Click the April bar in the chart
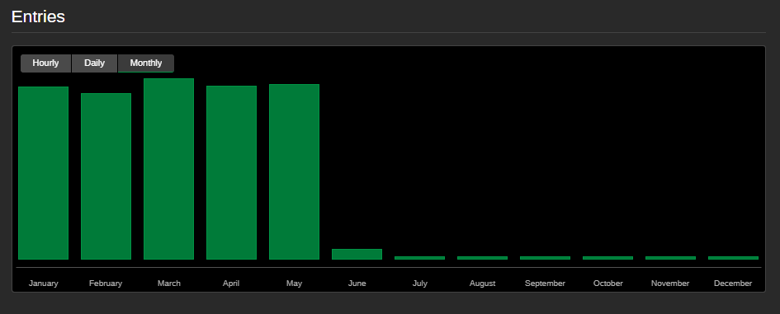The height and width of the screenshot is (314, 780). click(x=231, y=172)
